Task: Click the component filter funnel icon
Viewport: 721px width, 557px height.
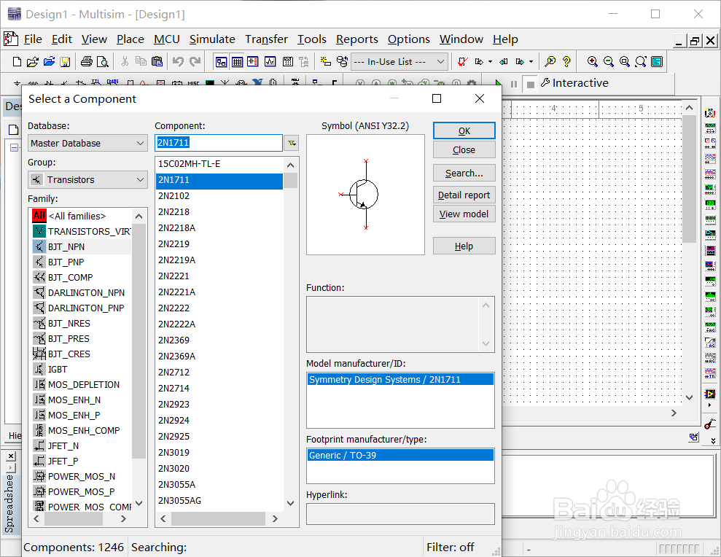Action: click(x=292, y=143)
